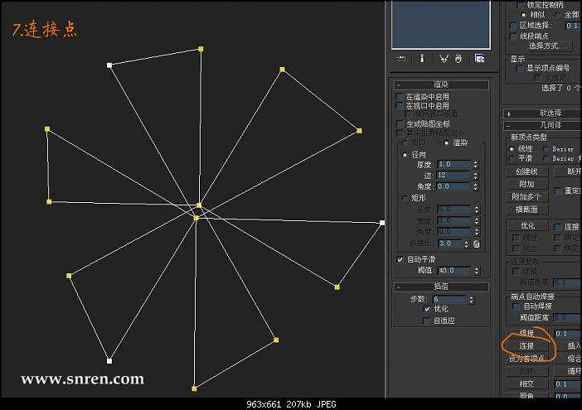The width and height of the screenshot is (582, 410).
Task: Select the 径向 radio button
Action: point(405,155)
